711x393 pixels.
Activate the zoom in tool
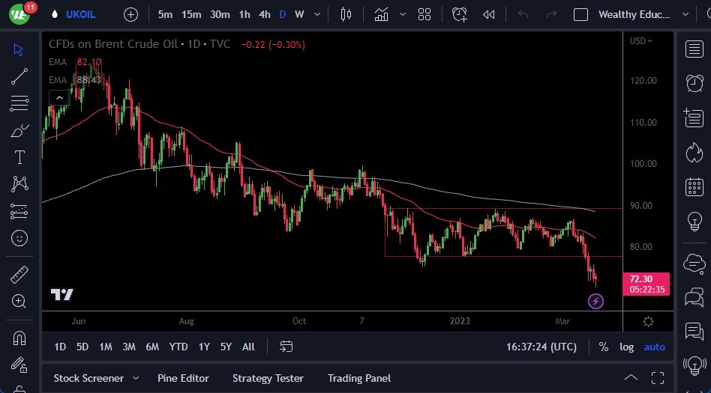(19, 302)
